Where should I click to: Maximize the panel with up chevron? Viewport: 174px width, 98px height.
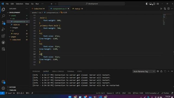169,71
